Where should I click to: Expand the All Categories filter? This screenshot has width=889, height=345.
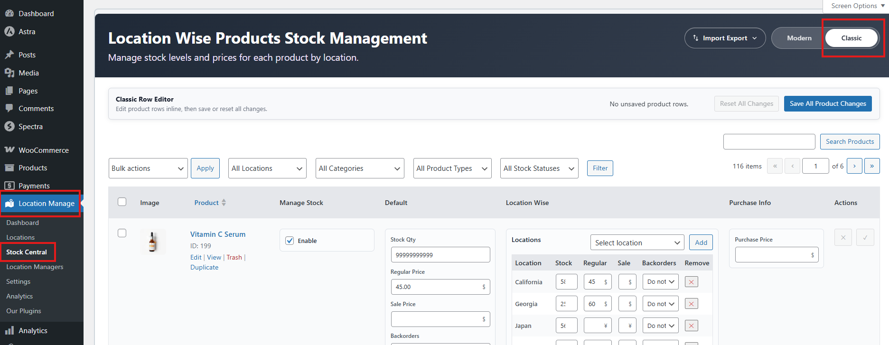point(359,168)
